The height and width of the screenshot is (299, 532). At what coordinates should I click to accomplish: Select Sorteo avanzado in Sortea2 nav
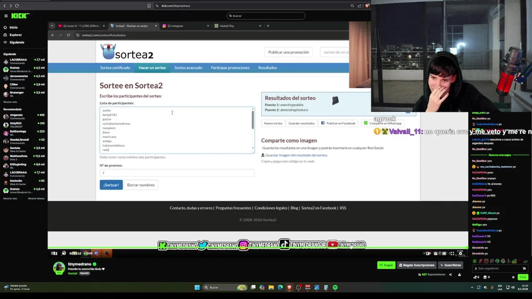[x=188, y=68]
